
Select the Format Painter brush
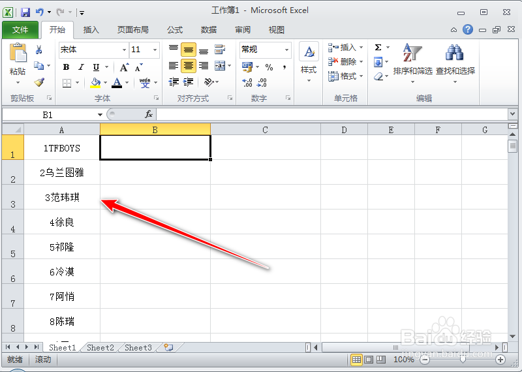point(39,82)
